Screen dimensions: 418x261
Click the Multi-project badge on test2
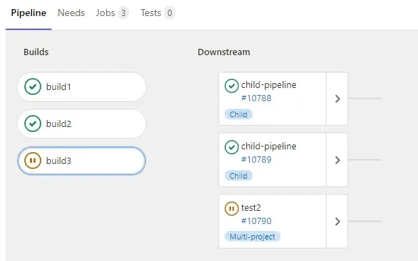click(x=253, y=237)
